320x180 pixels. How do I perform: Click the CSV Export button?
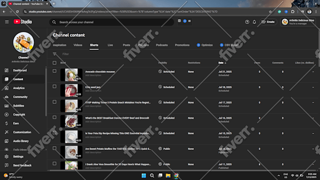pyautogui.click(x=230, y=45)
